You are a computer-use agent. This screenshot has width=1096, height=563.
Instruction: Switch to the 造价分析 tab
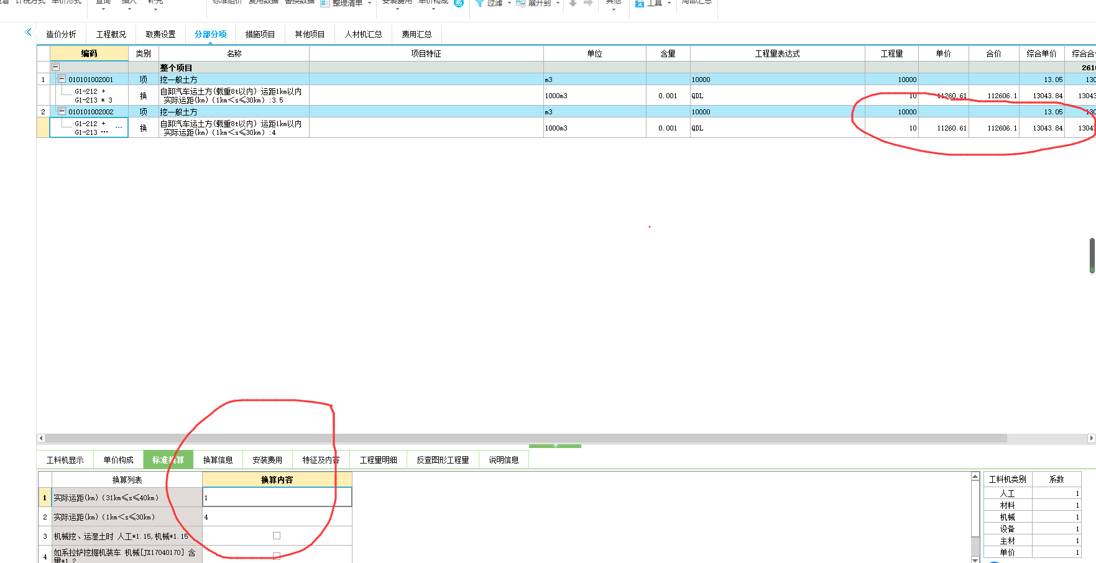click(x=61, y=34)
